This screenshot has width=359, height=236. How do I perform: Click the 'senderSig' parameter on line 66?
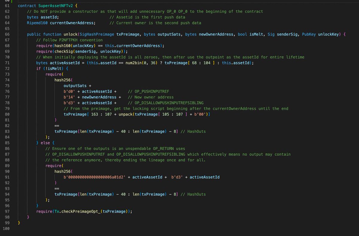[287, 34]
